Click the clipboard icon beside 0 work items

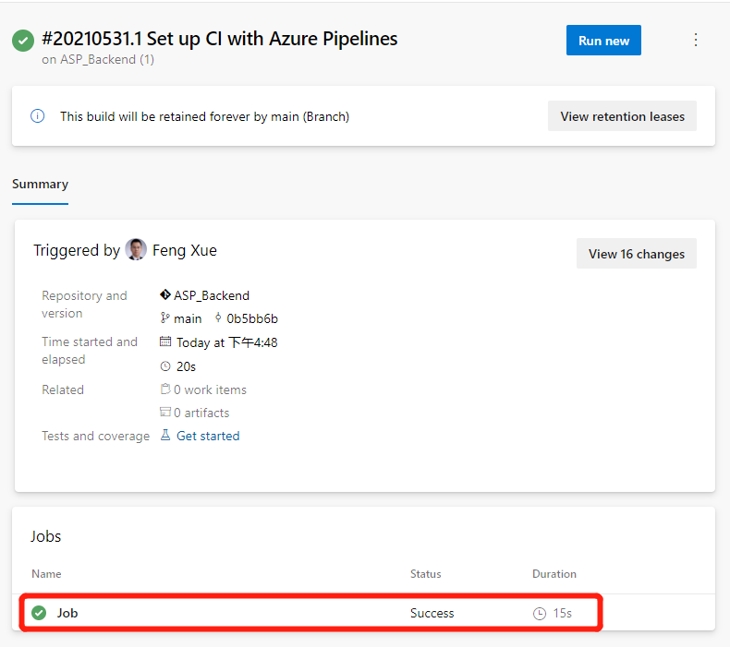pos(165,389)
